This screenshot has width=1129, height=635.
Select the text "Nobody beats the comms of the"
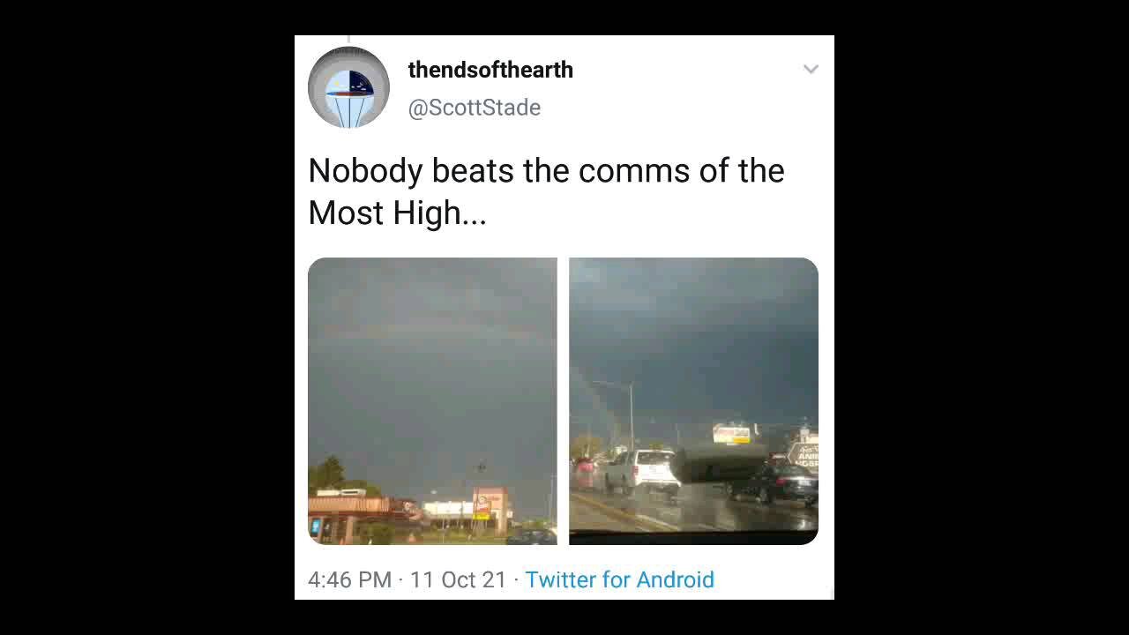point(546,170)
